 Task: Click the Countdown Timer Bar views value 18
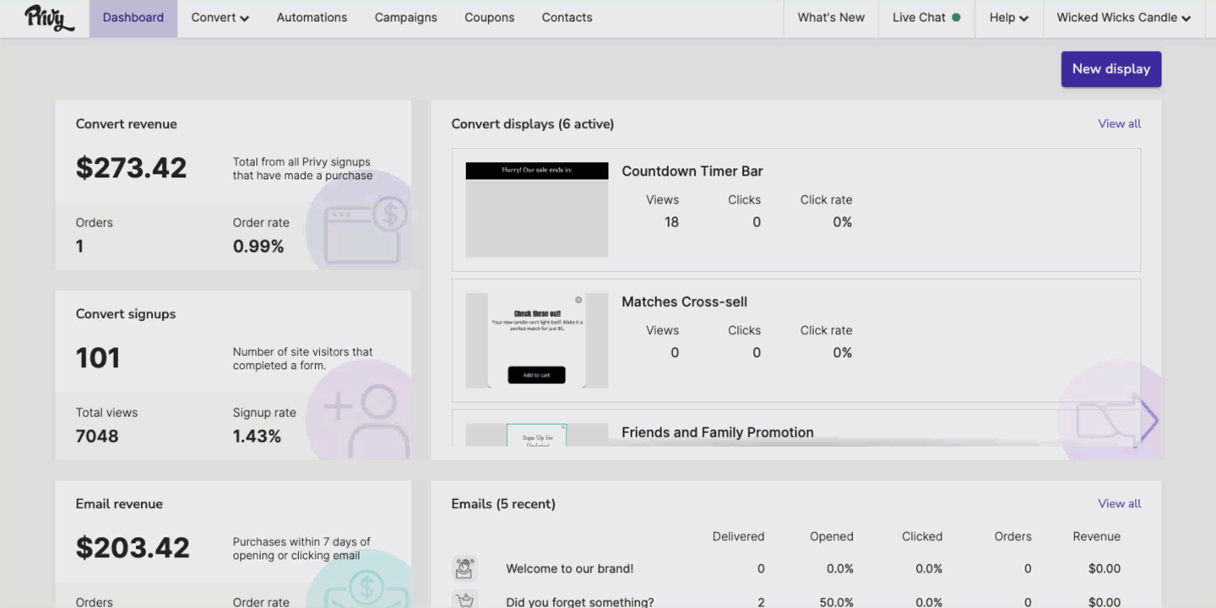click(671, 222)
